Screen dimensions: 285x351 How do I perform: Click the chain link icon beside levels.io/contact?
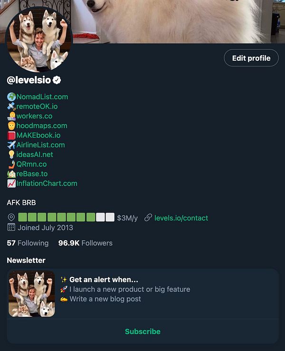tap(148, 217)
